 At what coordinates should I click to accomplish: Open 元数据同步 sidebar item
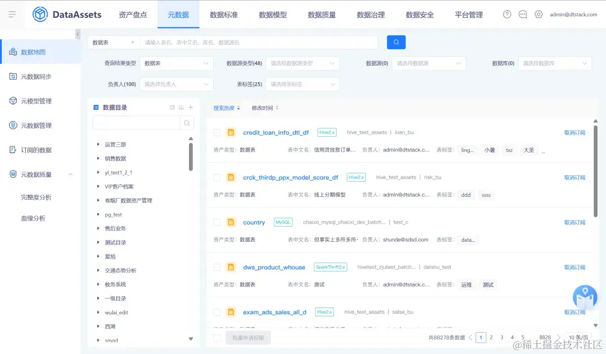[40, 76]
